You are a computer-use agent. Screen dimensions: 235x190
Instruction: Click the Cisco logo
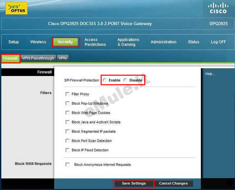coord(218,8)
